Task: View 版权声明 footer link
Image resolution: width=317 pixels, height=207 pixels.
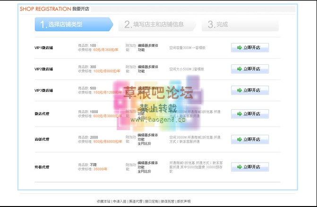Action: [183, 201]
